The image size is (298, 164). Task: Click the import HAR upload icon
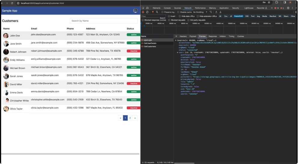216,12
